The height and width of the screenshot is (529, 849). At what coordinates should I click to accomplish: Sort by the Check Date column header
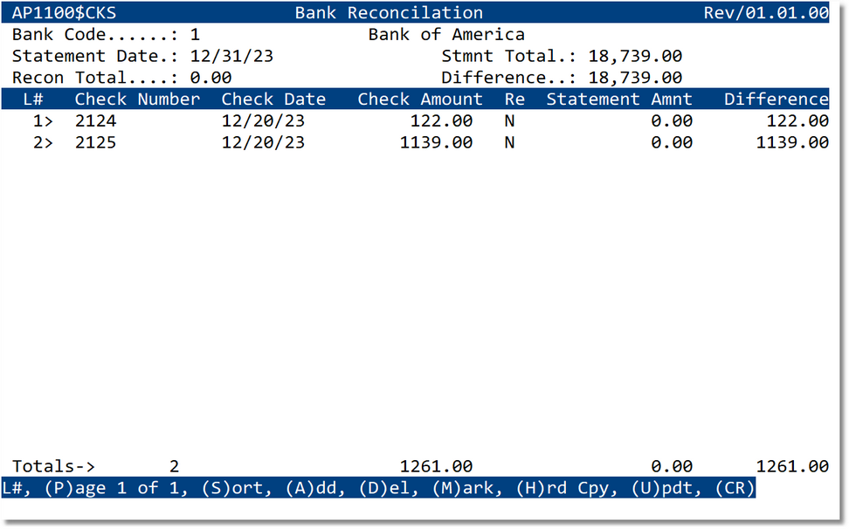click(x=273, y=99)
